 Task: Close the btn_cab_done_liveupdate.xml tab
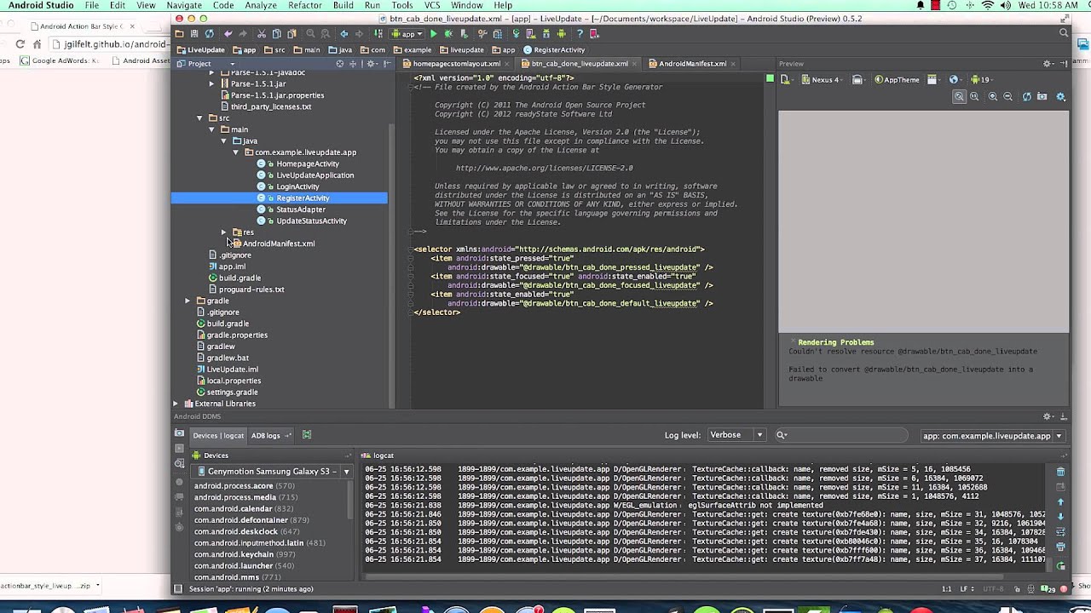(636, 63)
